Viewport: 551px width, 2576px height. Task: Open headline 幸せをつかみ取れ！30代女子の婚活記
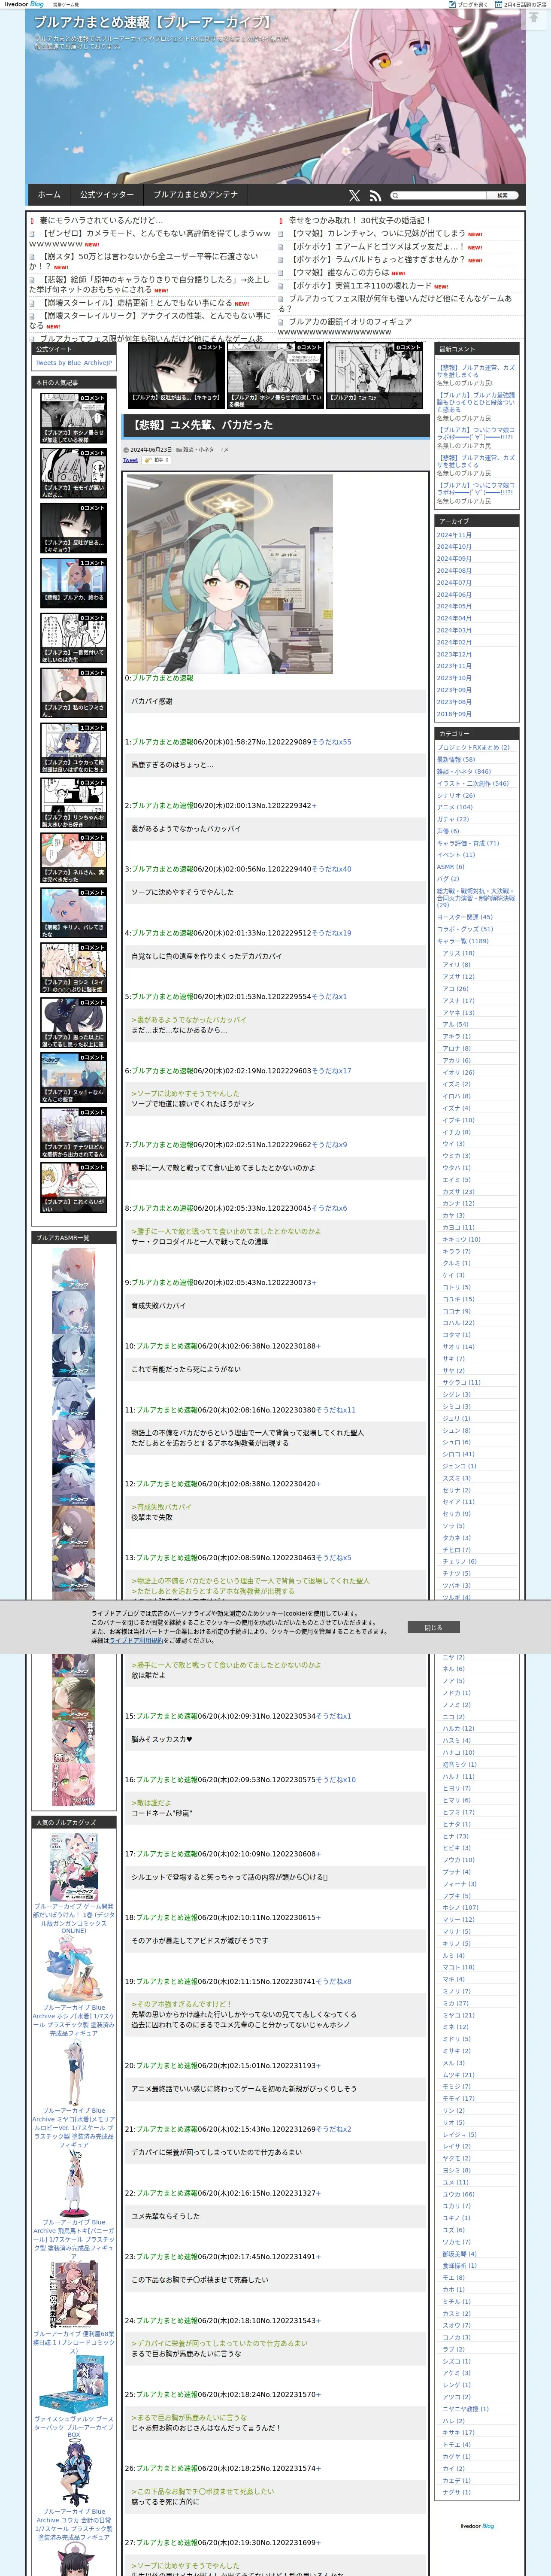click(x=359, y=221)
